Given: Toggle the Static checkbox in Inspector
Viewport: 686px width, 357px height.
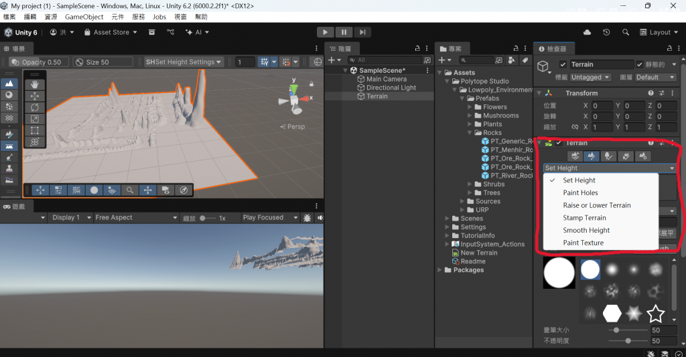Looking at the screenshot, I should click(639, 65).
